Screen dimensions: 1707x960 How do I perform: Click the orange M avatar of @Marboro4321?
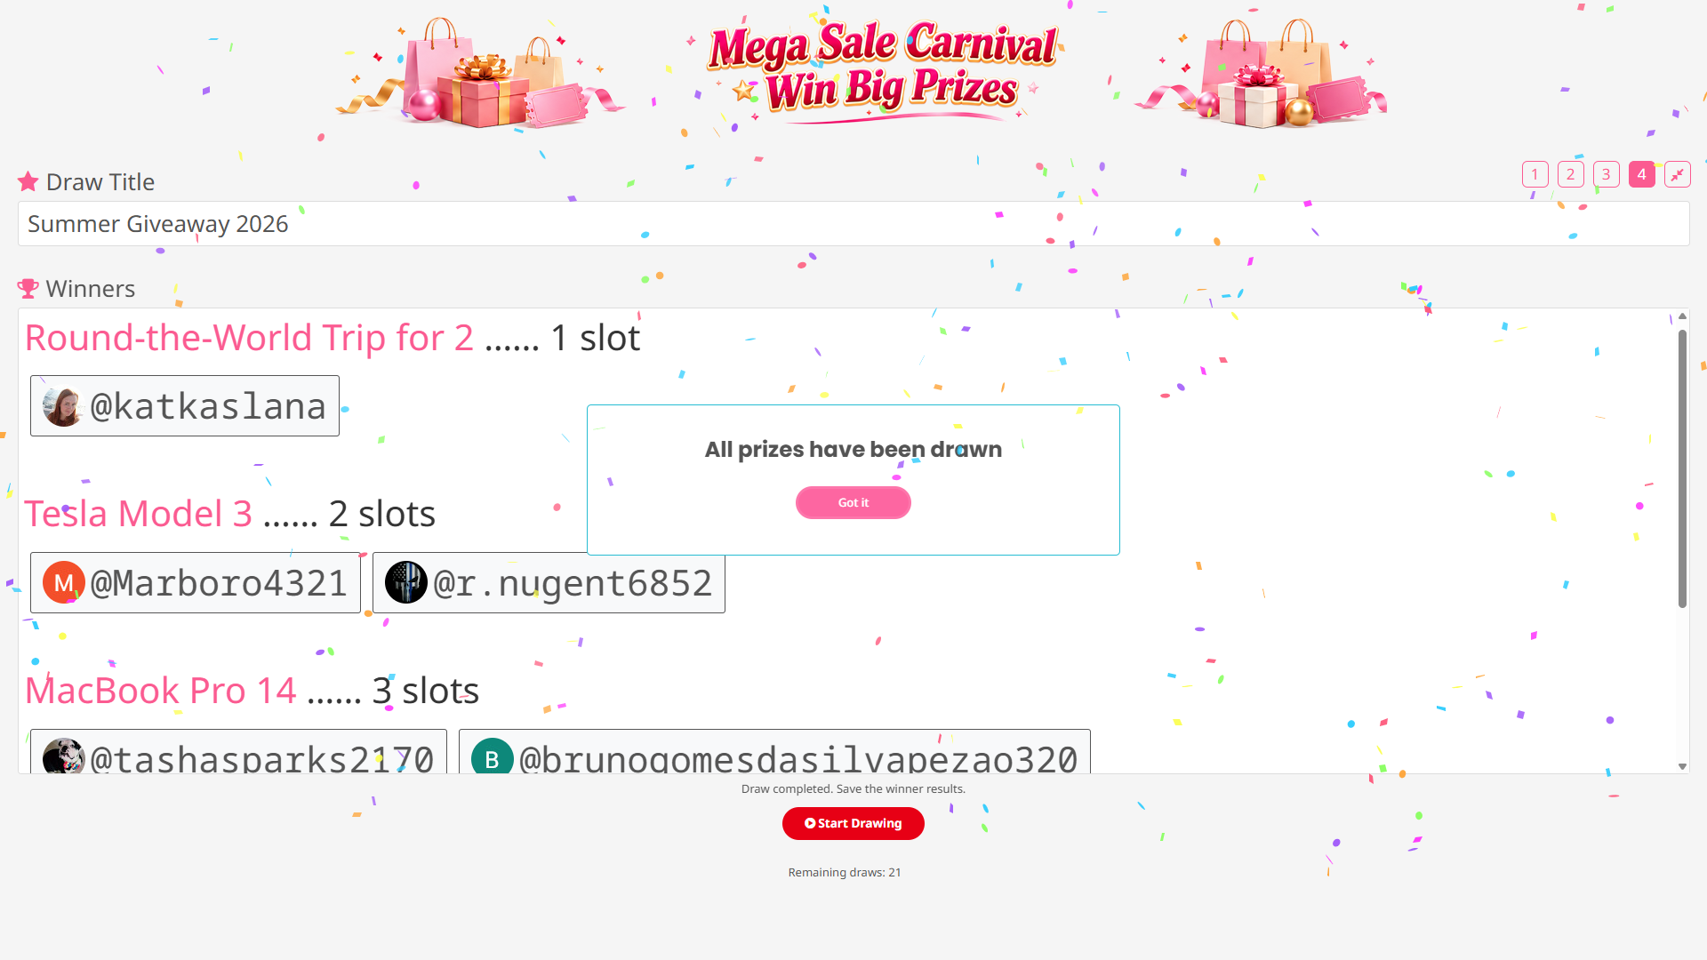(64, 583)
